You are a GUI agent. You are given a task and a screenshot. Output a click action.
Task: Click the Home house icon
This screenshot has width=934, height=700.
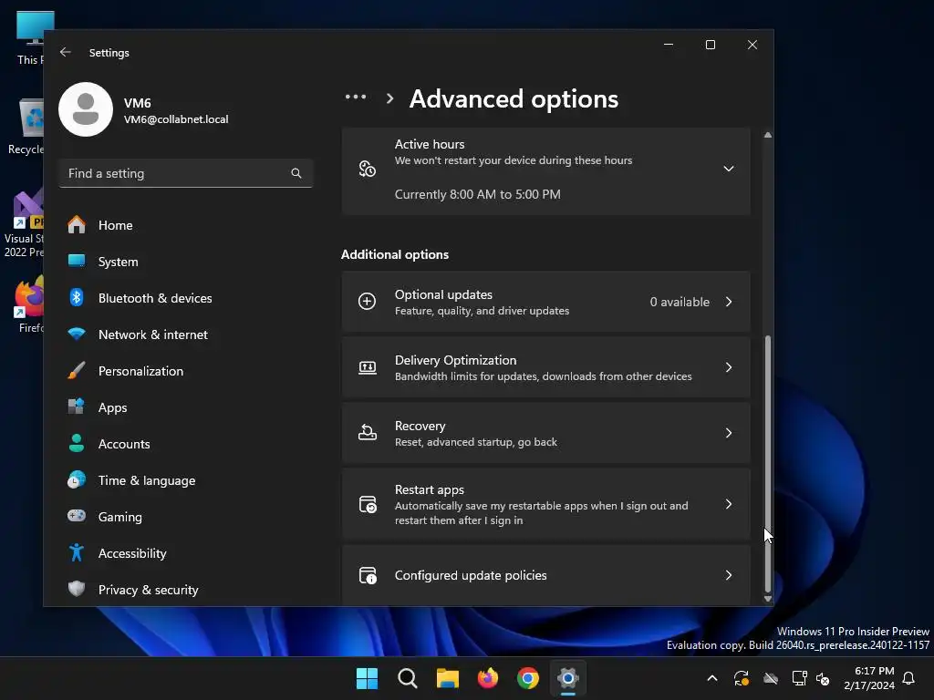click(x=77, y=224)
